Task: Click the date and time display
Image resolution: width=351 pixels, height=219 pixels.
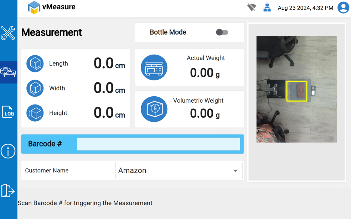Action: 305,8
